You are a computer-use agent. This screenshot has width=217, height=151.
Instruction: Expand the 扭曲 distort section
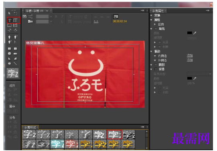pos(155,24)
